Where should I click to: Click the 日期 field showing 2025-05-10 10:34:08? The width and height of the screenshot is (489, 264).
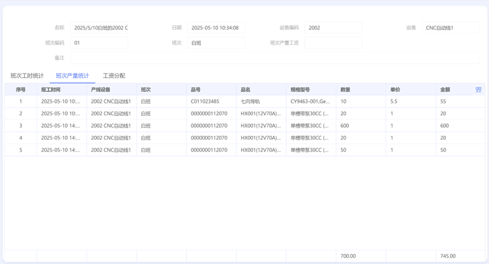(216, 28)
